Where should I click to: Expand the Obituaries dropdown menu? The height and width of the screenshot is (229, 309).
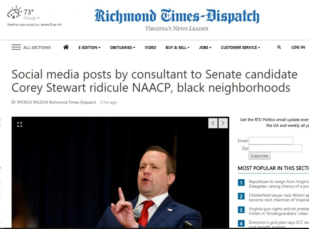click(x=123, y=48)
